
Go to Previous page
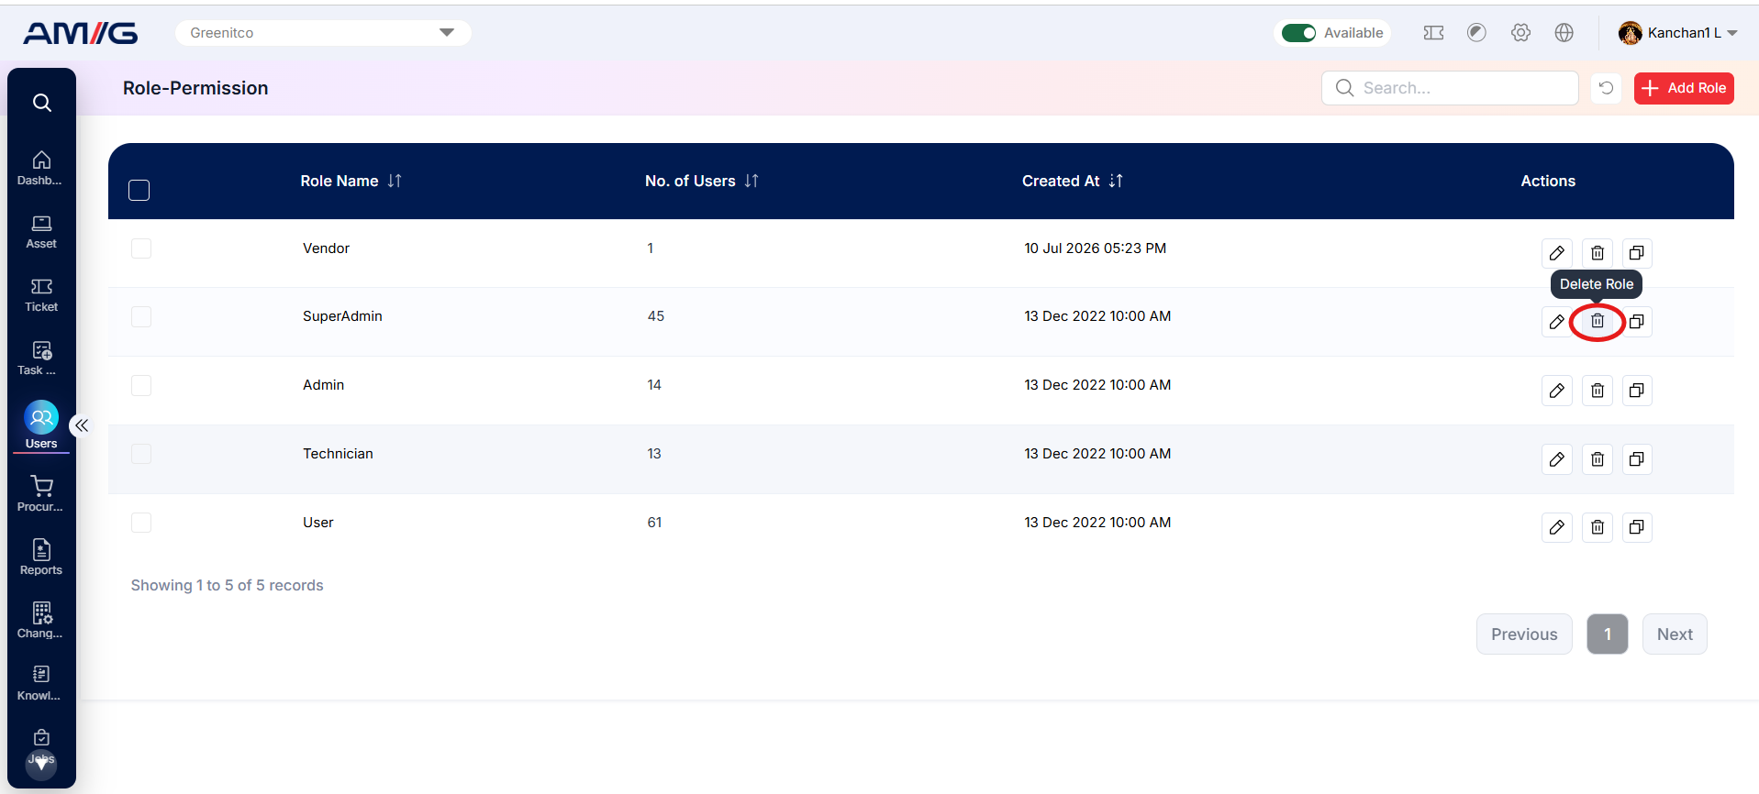click(1524, 634)
